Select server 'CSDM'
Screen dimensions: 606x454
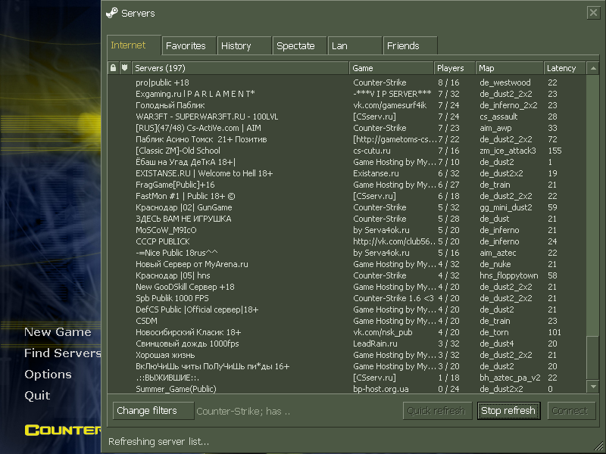click(x=347, y=321)
